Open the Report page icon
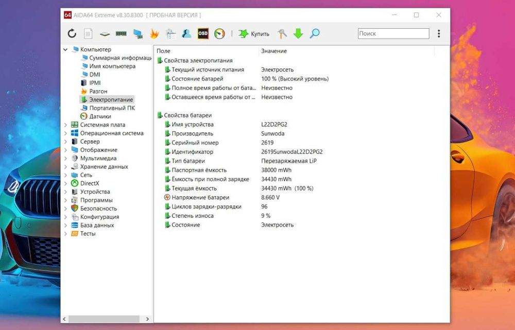This screenshot has height=330, width=515. point(88,33)
